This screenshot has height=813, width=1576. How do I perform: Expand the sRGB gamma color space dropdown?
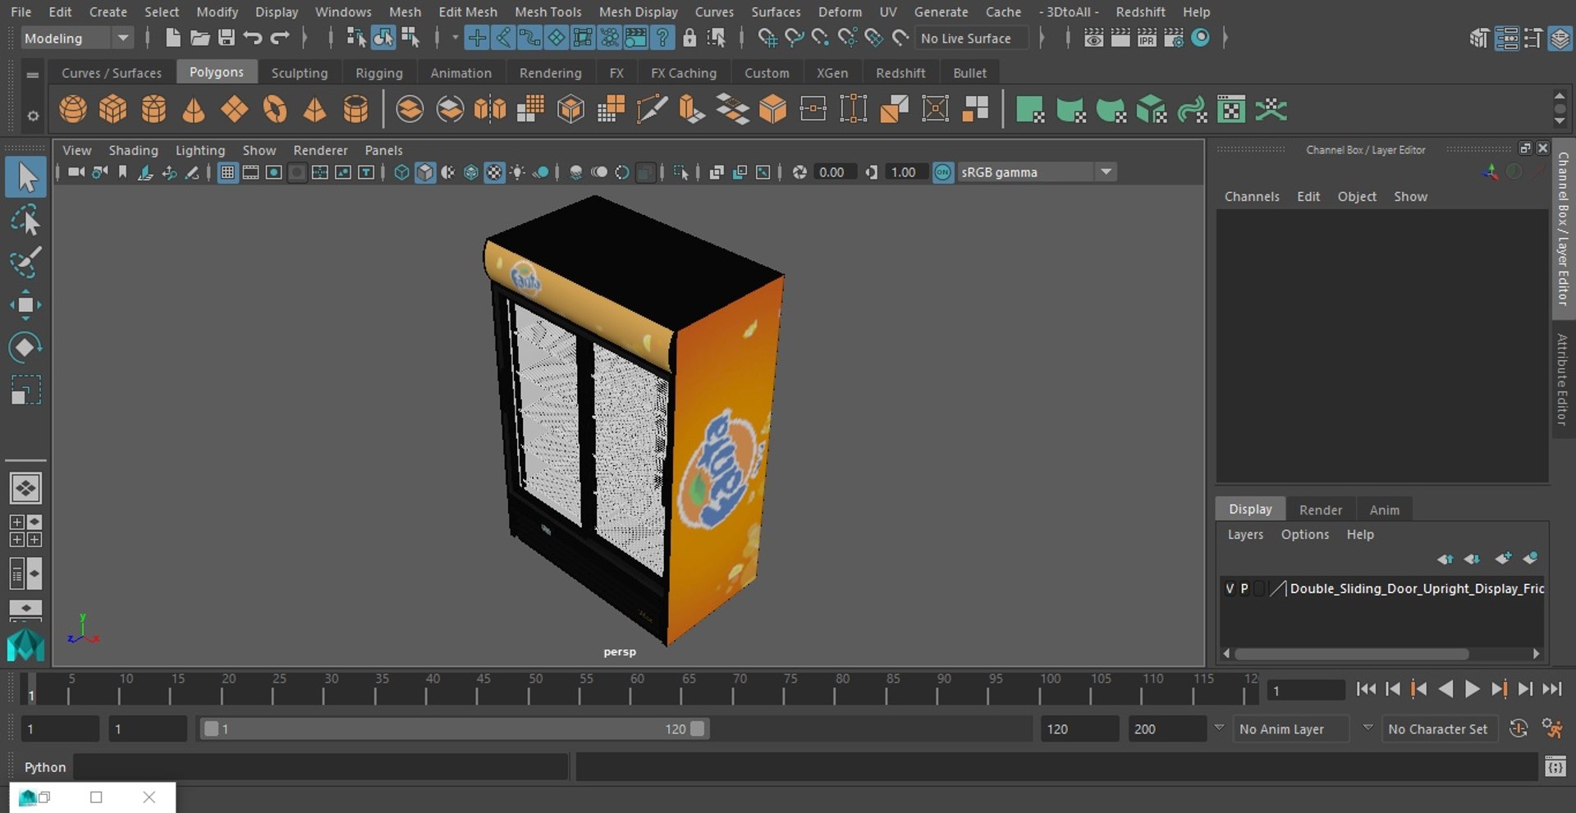click(1106, 172)
